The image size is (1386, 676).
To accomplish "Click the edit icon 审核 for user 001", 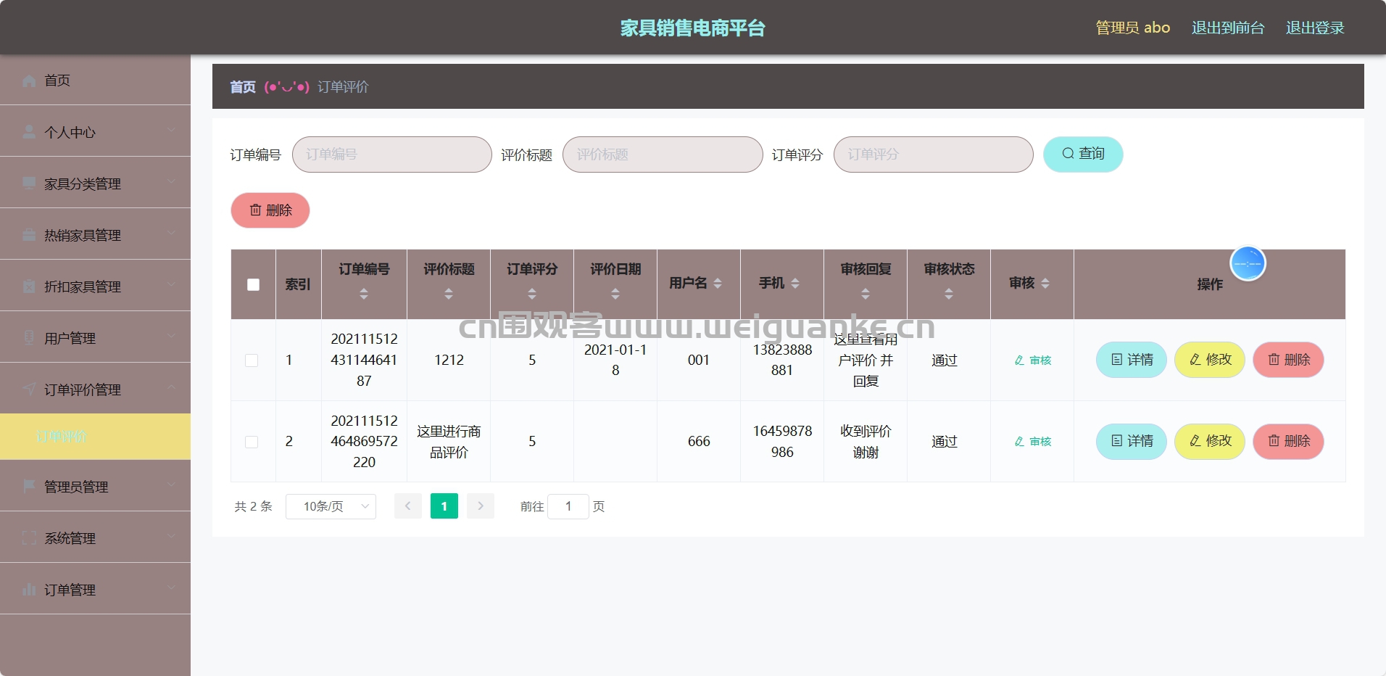I will [x=1032, y=360].
